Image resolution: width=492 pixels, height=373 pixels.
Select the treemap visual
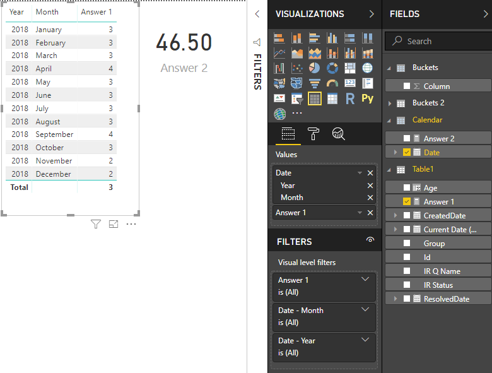click(350, 68)
